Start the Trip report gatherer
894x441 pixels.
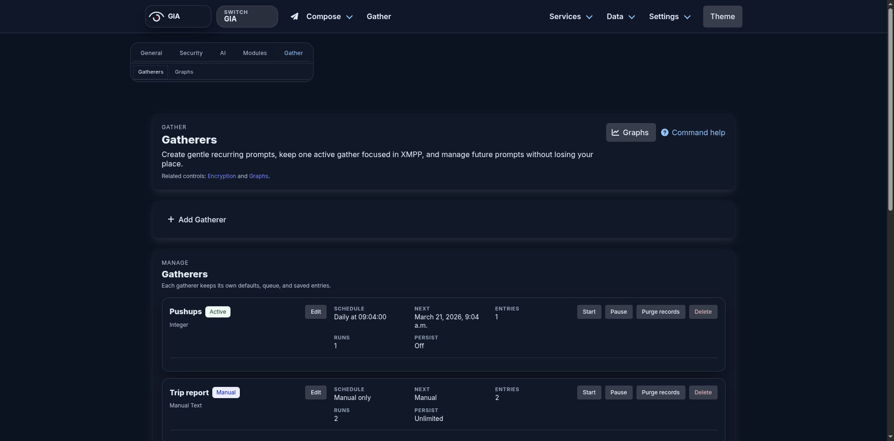coord(588,392)
